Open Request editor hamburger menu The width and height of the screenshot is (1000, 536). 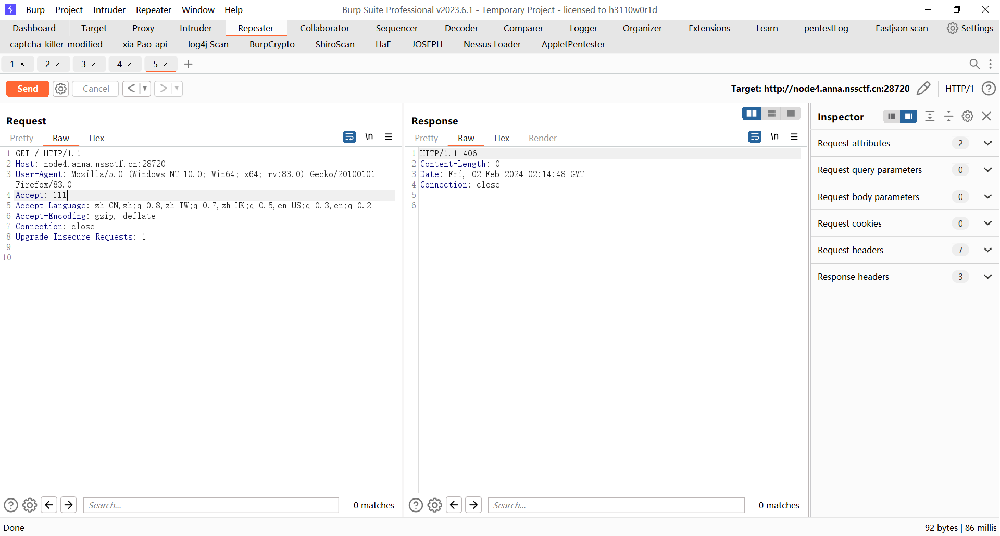(x=389, y=136)
